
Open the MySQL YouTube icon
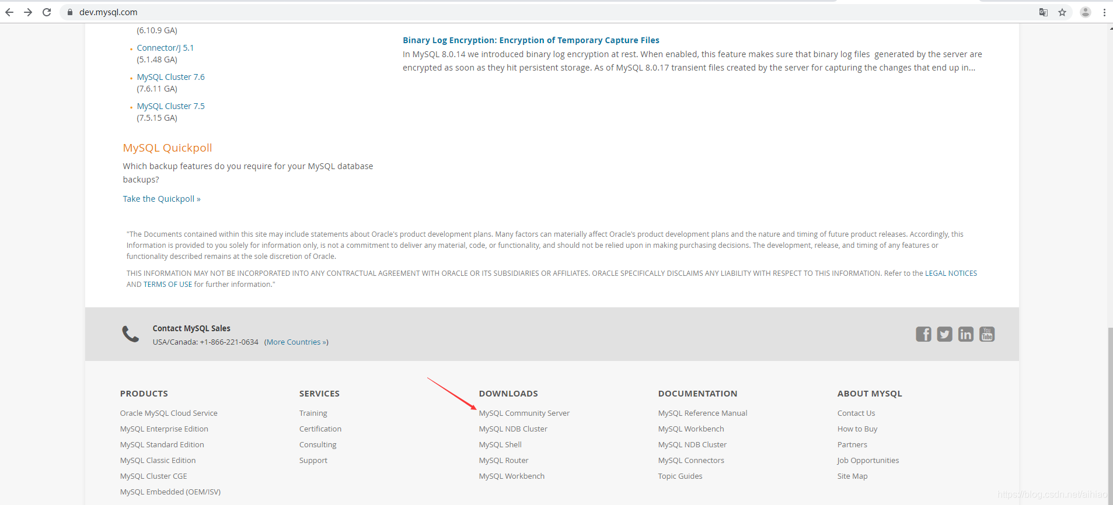(x=987, y=334)
